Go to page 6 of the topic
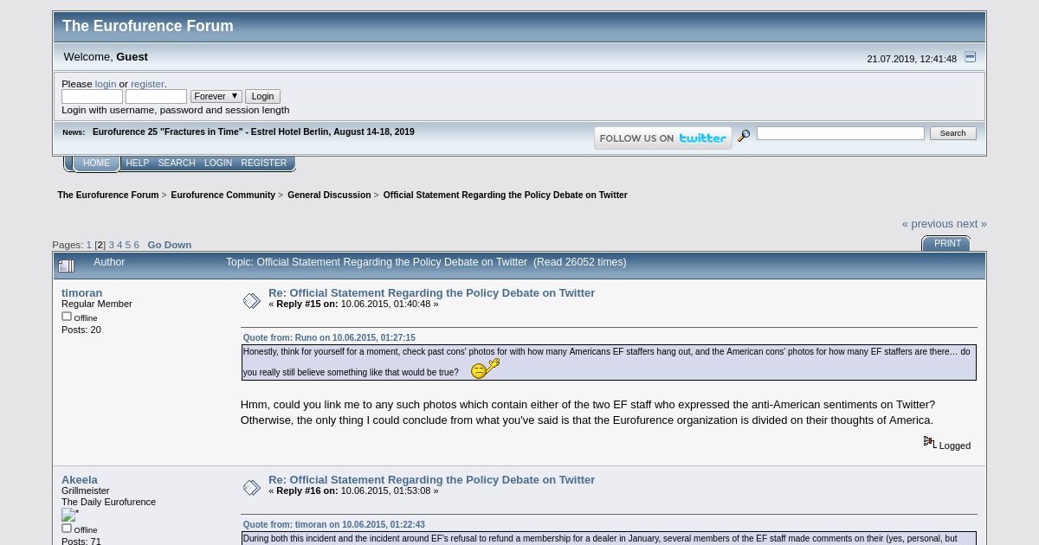The width and height of the screenshot is (1039, 545). 136,245
